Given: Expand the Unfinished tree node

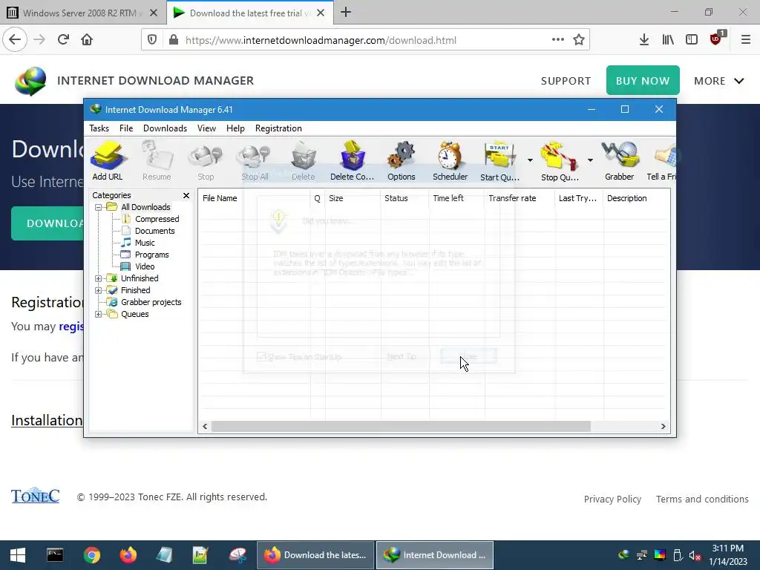Looking at the screenshot, I should click(x=99, y=279).
